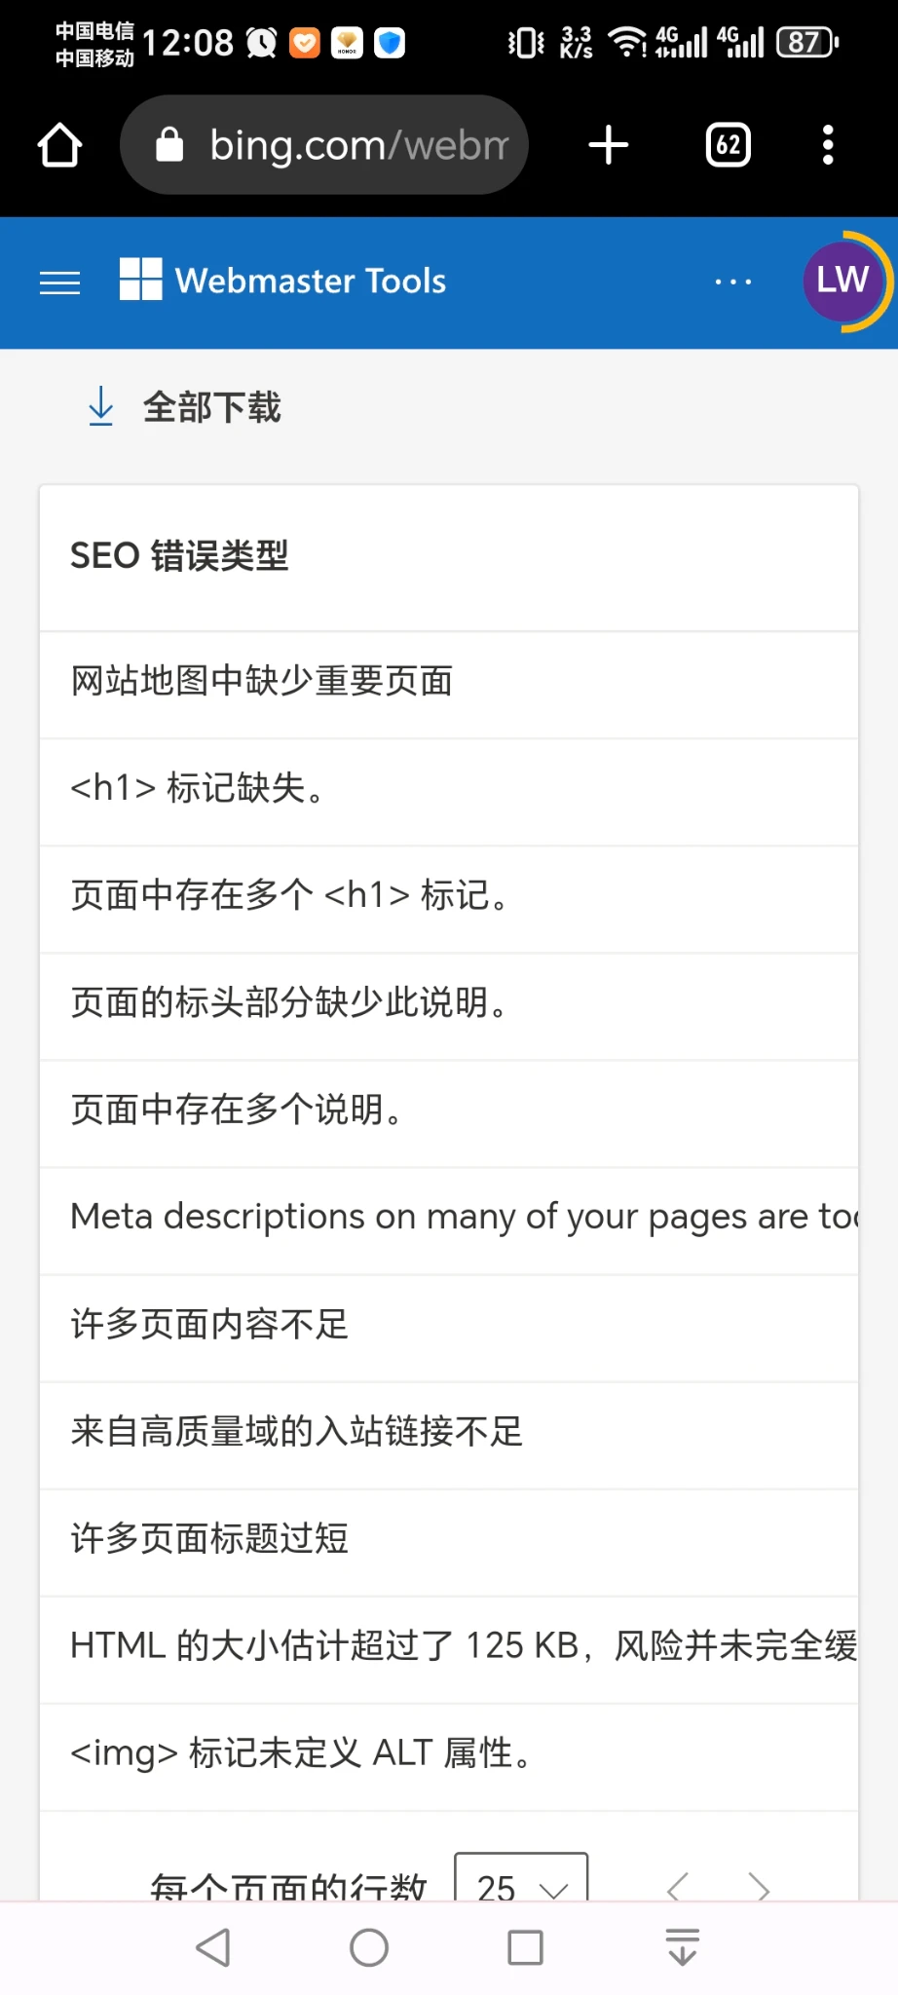The image size is (898, 1995).
Task: Click the Webmaster Tools Windows logo
Action: click(x=140, y=280)
